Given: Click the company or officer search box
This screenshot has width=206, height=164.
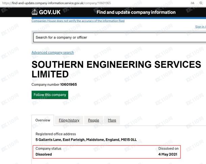Looking at the screenshot, I should [x=120, y=37].
